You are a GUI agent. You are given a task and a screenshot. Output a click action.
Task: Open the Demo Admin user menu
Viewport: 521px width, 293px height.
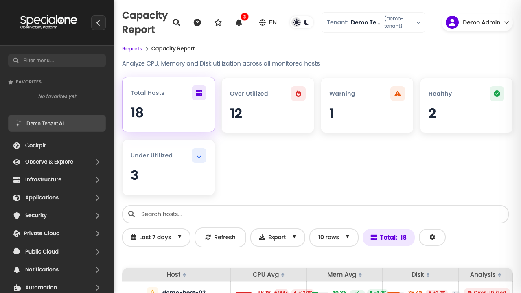point(477,22)
